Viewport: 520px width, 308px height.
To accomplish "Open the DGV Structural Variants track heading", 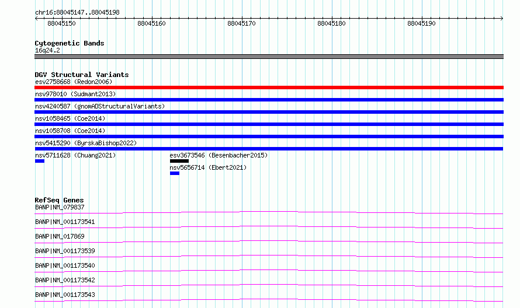I will pos(82,75).
